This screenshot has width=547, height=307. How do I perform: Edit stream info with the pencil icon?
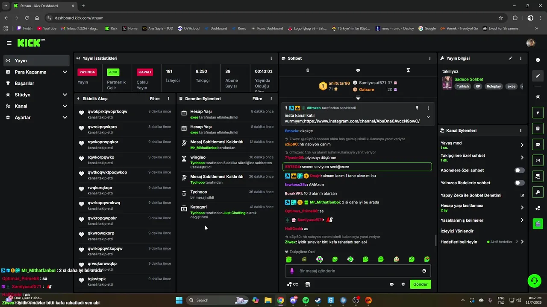(x=510, y=58)
